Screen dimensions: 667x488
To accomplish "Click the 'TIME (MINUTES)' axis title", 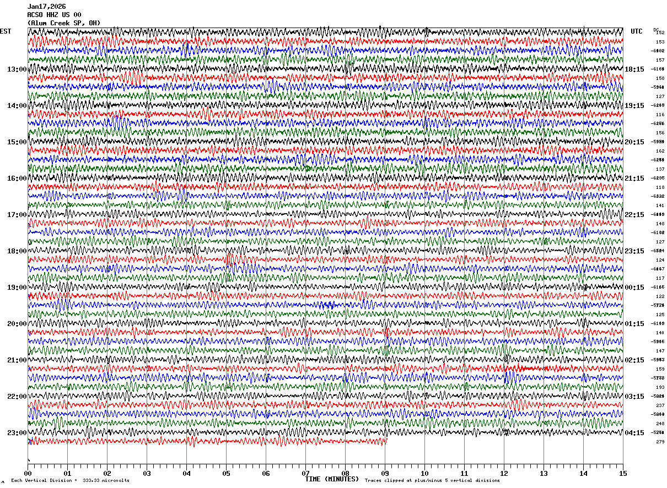I will [332, 479].
